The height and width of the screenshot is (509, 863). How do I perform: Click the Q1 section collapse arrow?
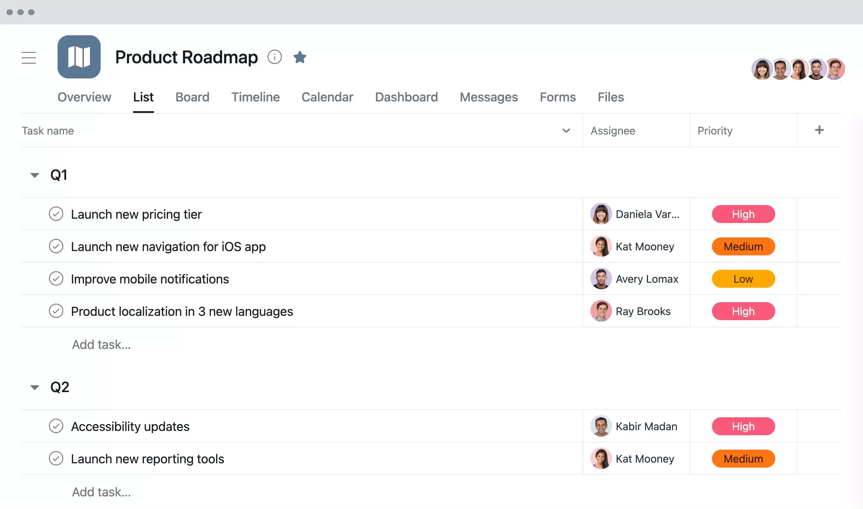click(x=35, y=174)
